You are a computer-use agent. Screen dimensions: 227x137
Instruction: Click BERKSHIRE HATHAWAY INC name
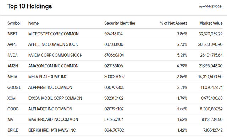click(x=52, y=130)
